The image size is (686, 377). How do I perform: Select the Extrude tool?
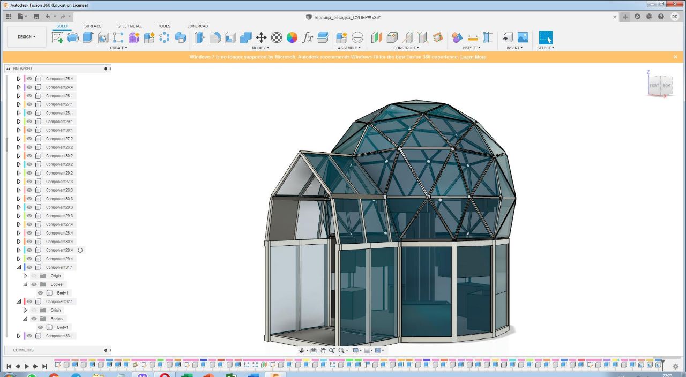coord(88,37)
